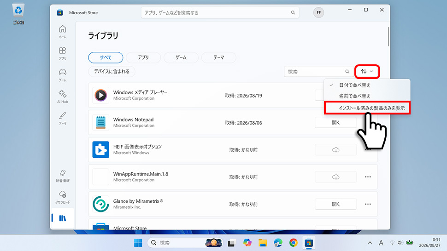Open the clock and date panel
This screenshot has width=447, height=251.
429,243
